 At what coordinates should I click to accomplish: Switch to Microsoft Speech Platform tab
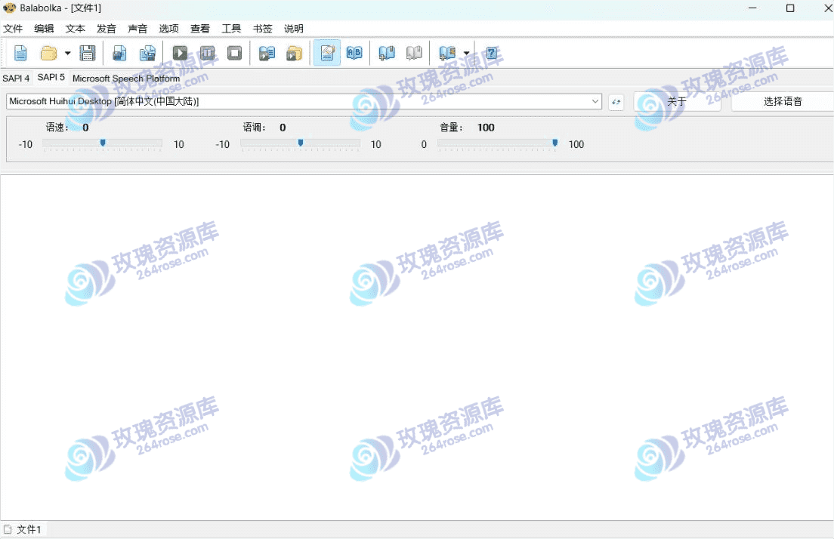point(126,79)
